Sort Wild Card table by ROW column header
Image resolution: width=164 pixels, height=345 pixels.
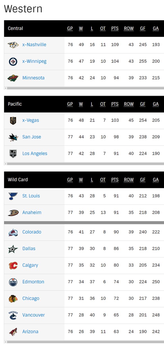coord(129,180)
